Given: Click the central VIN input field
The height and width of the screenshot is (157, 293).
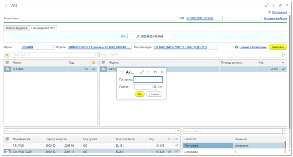Looking at the screenshot, I should (150, 37).
